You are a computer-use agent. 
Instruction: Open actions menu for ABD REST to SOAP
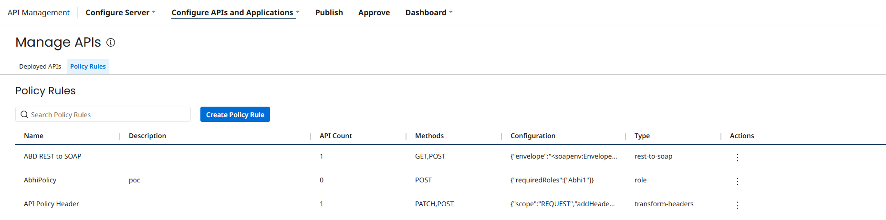[737, 157]
